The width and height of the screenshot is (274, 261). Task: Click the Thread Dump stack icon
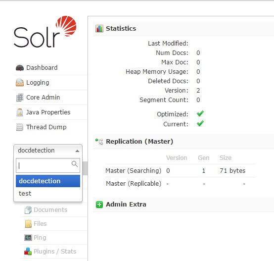[20, 127]
